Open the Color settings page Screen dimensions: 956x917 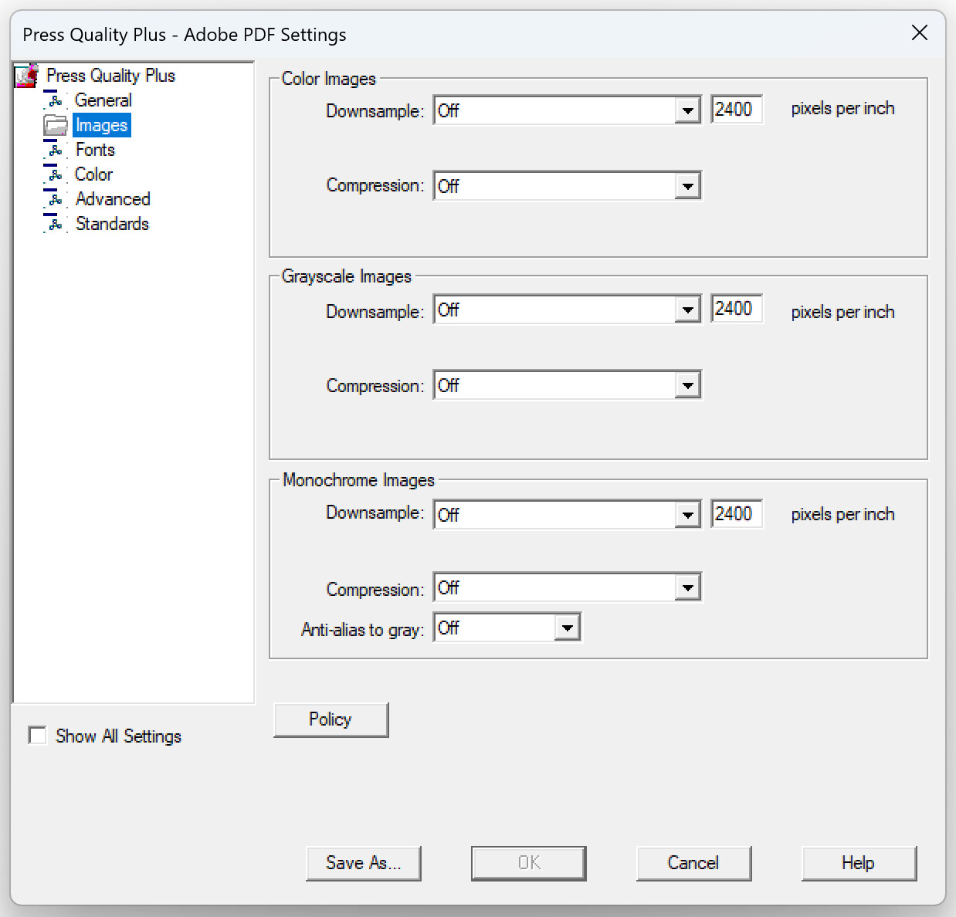93,174
